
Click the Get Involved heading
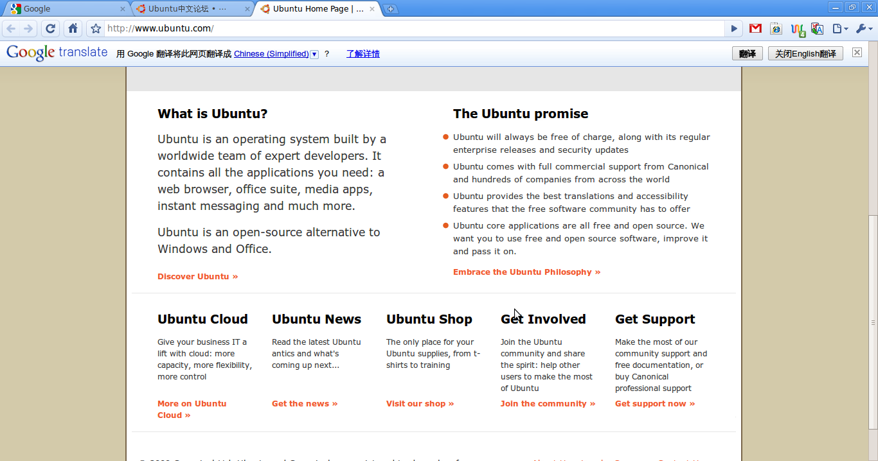click(543, 319)
